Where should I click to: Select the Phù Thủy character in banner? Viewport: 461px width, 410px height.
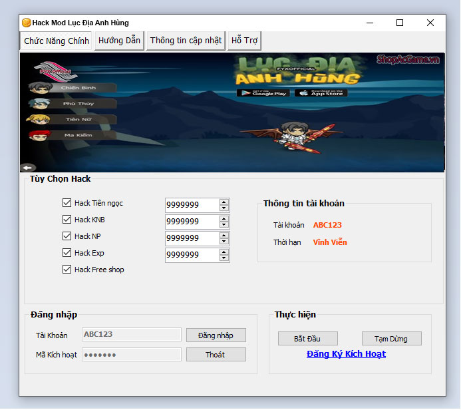coord(73,104)
